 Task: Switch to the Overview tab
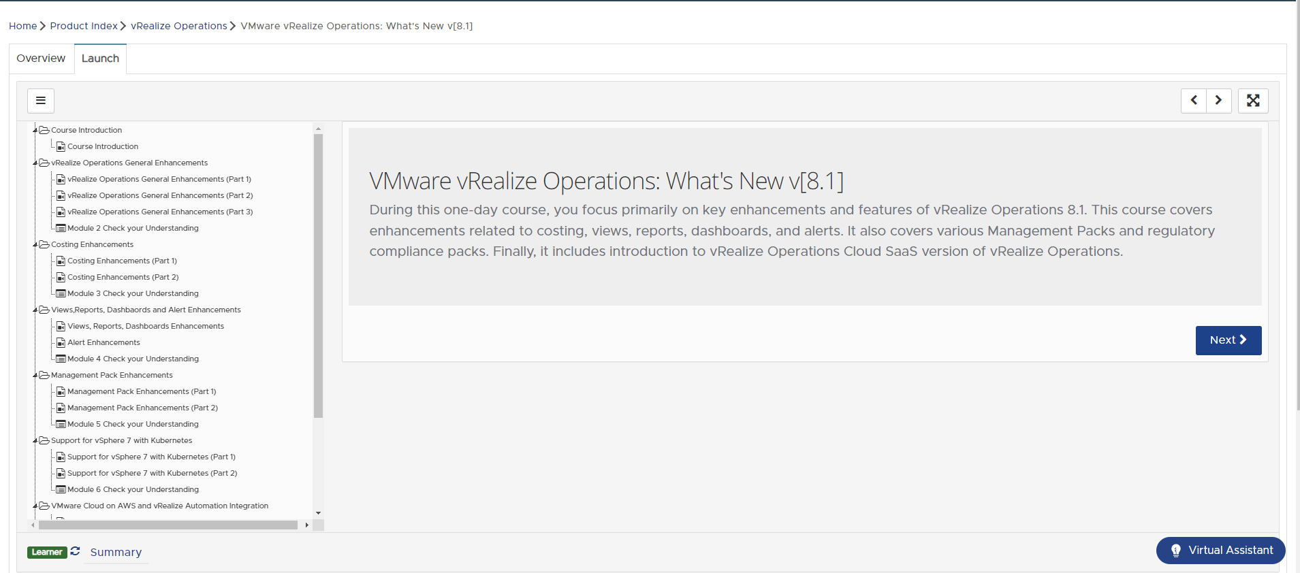tap(41, 59)
